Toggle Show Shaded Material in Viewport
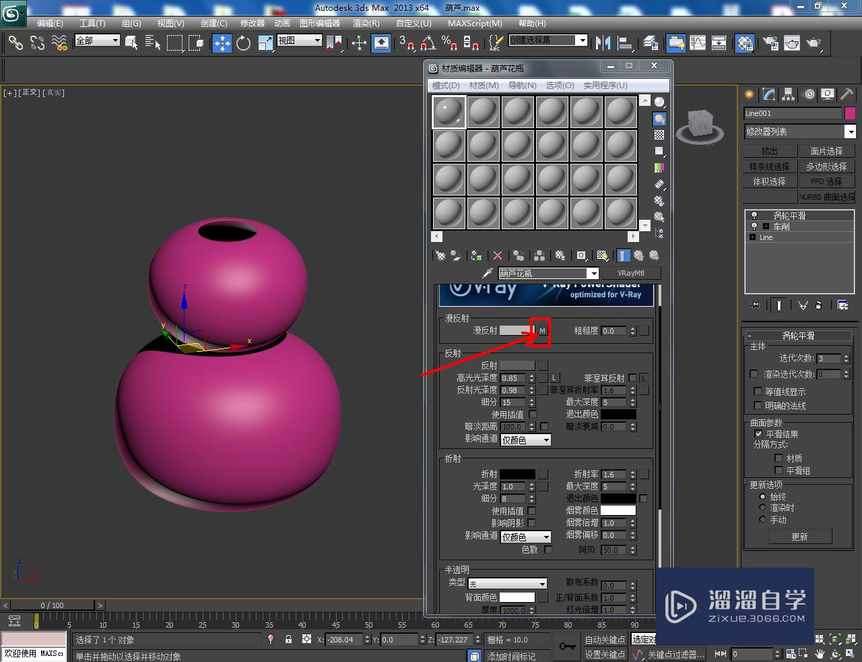This screenshot has width=862, height=662. point(603,256)
